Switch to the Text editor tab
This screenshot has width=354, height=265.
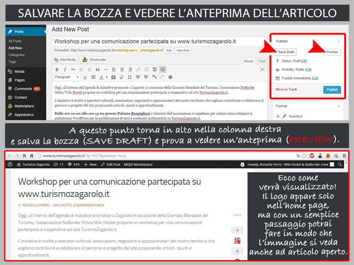click(x=262, y=61)
